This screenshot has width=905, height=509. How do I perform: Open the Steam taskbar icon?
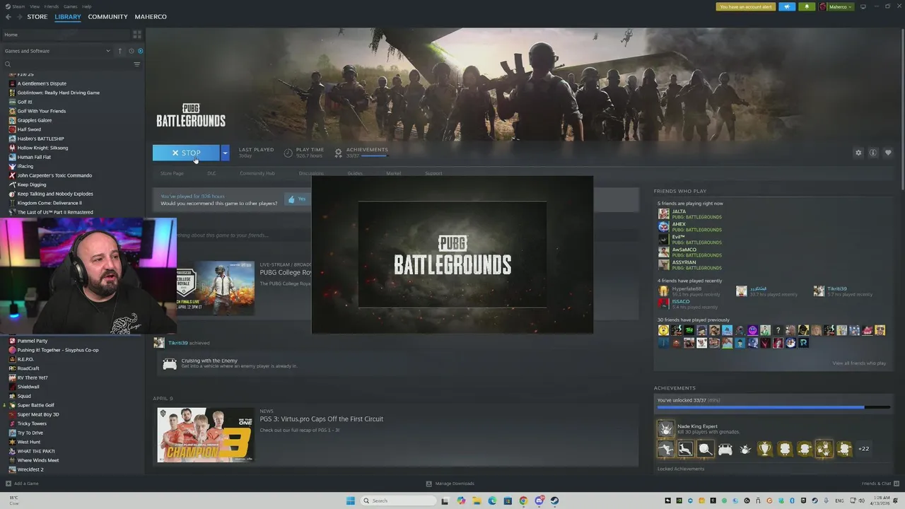pos(554,501)
